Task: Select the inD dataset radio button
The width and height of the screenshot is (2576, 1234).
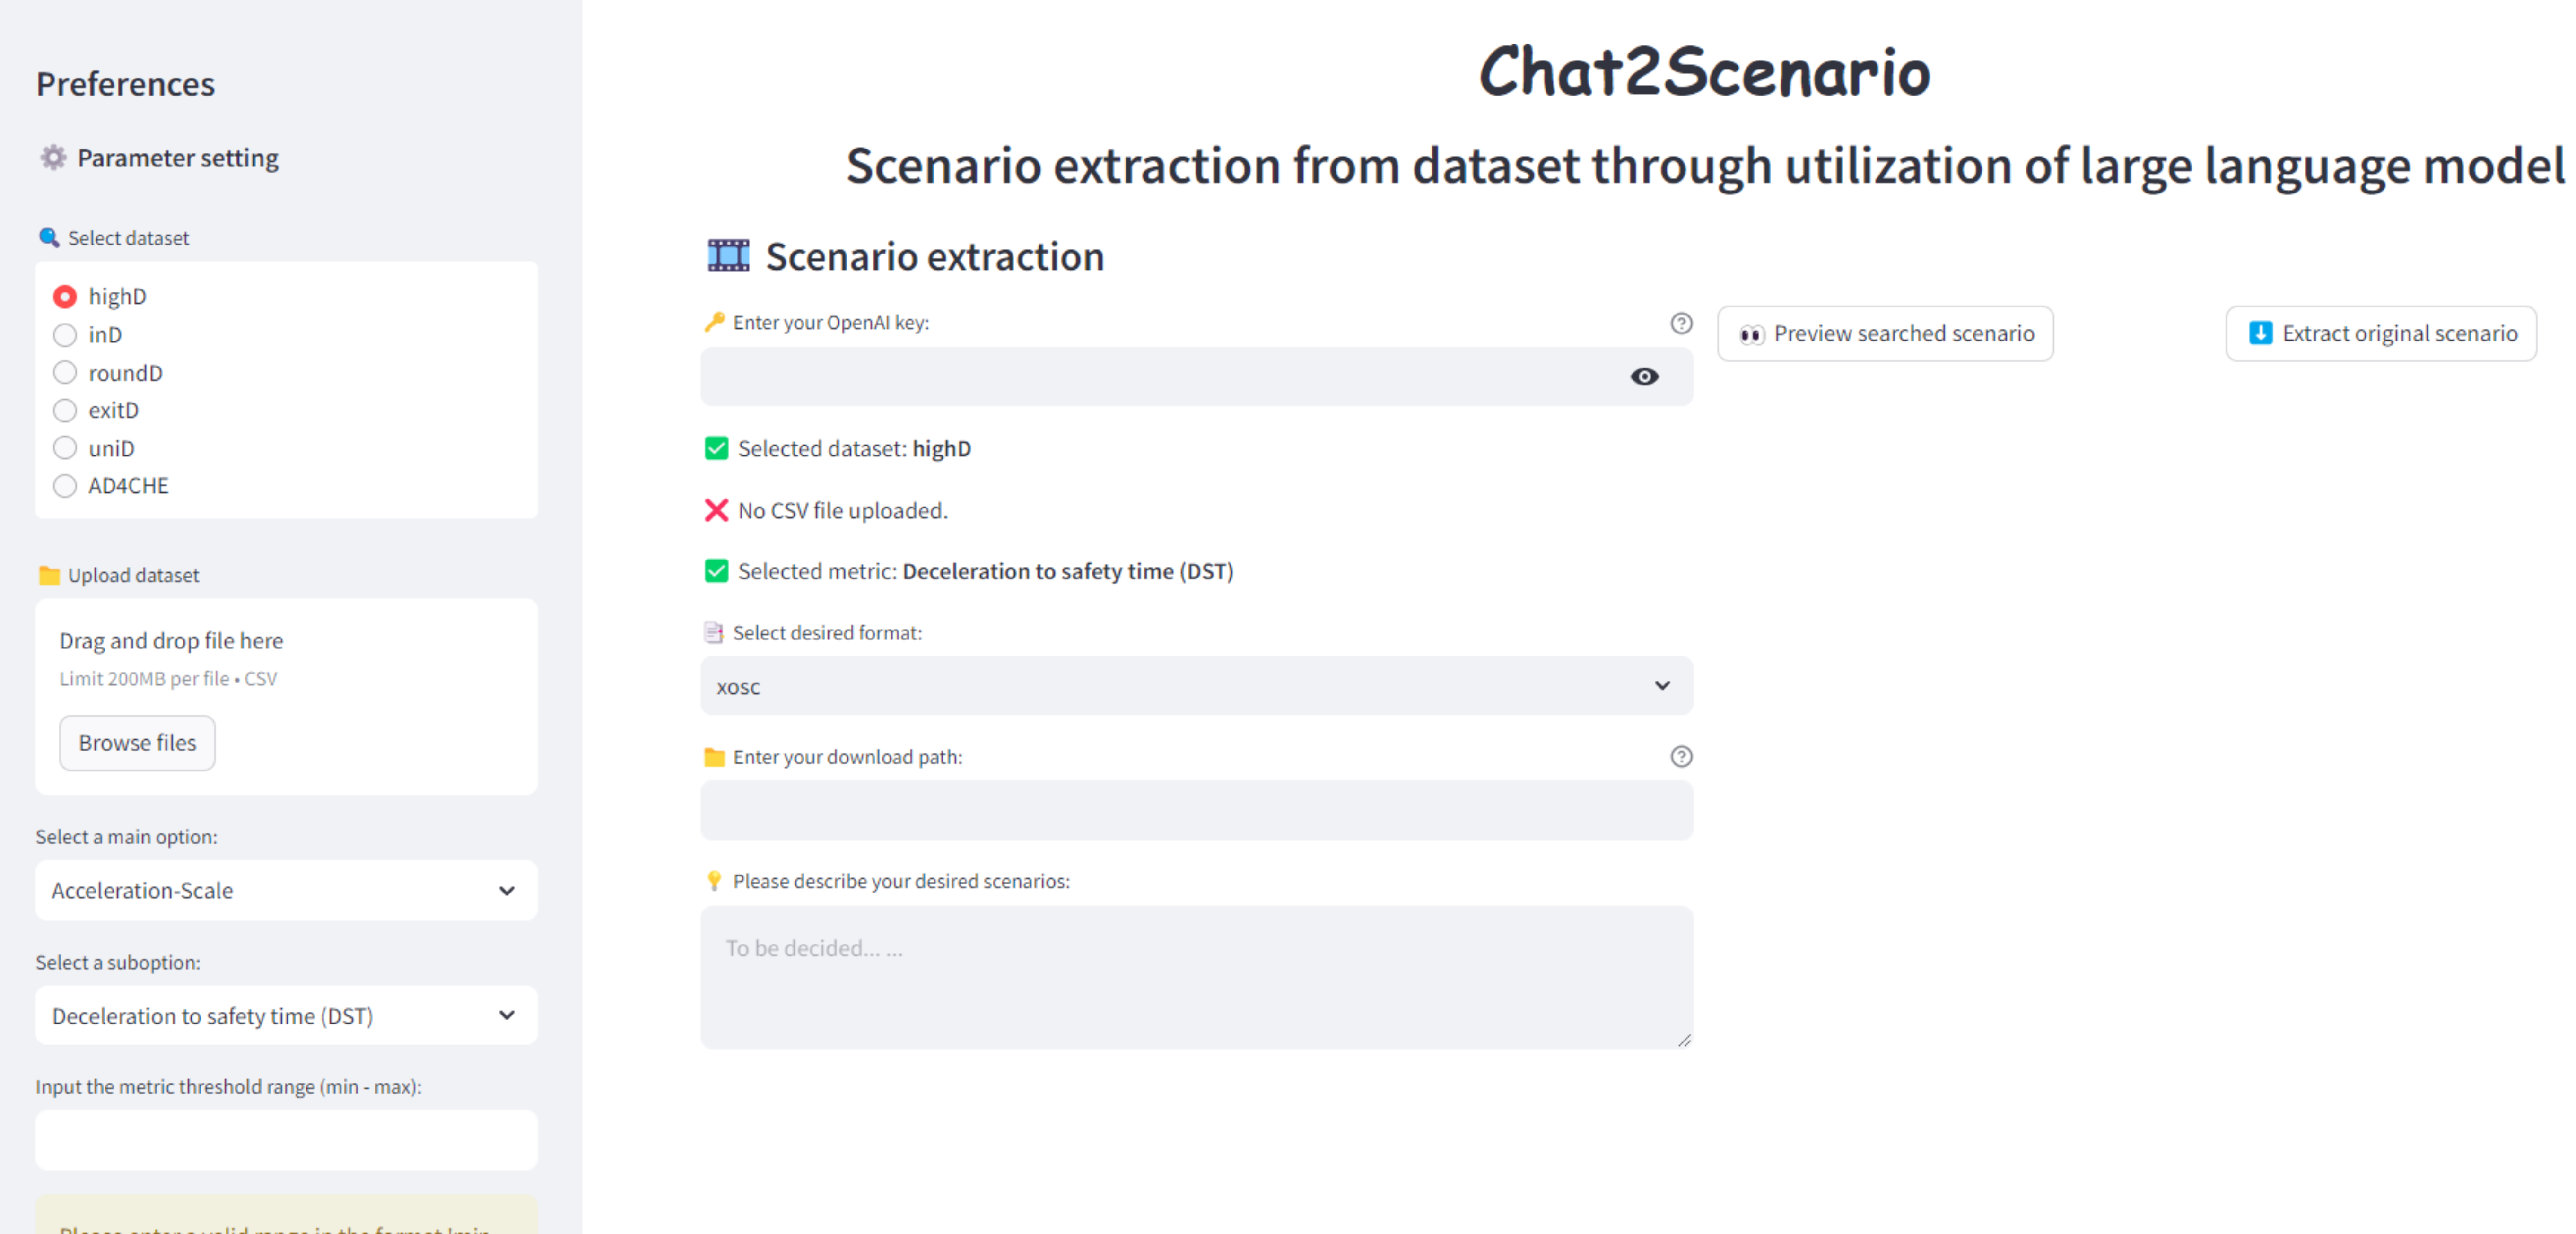Action: (x=65, y=335)
